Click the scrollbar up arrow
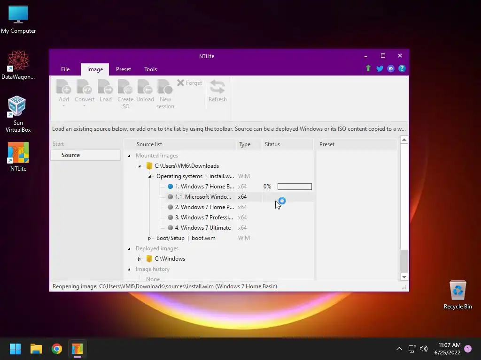Viewport: 481px width, 360px height. tap(404, 140)
